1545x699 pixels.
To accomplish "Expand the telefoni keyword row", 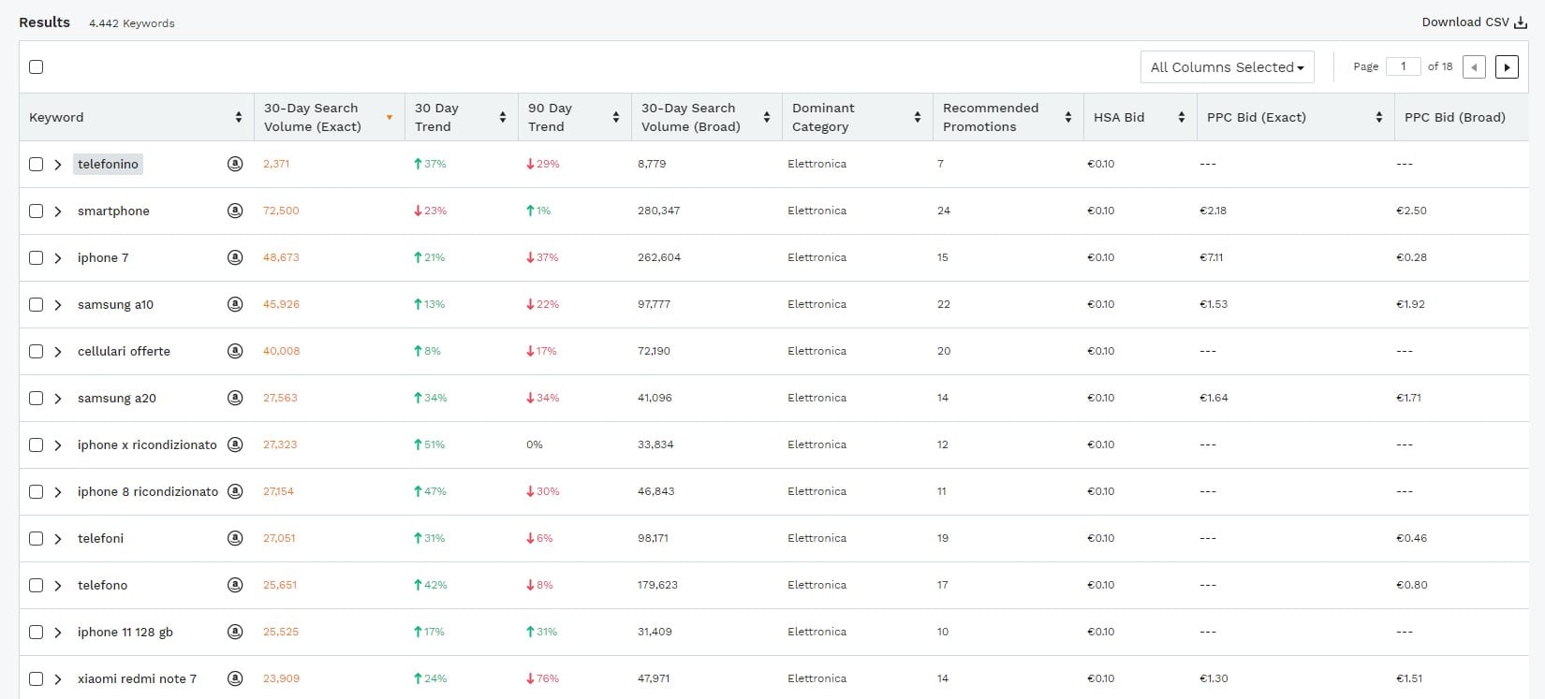I will (58, 539).
